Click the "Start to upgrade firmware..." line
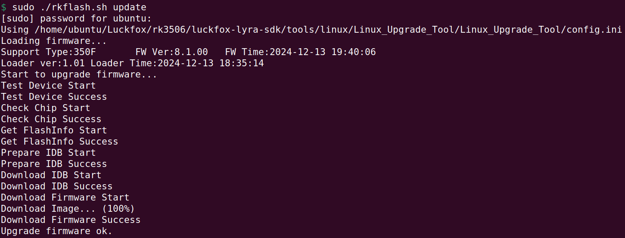Viewport: 625px width, 238px height. click(x=79, y=74)
